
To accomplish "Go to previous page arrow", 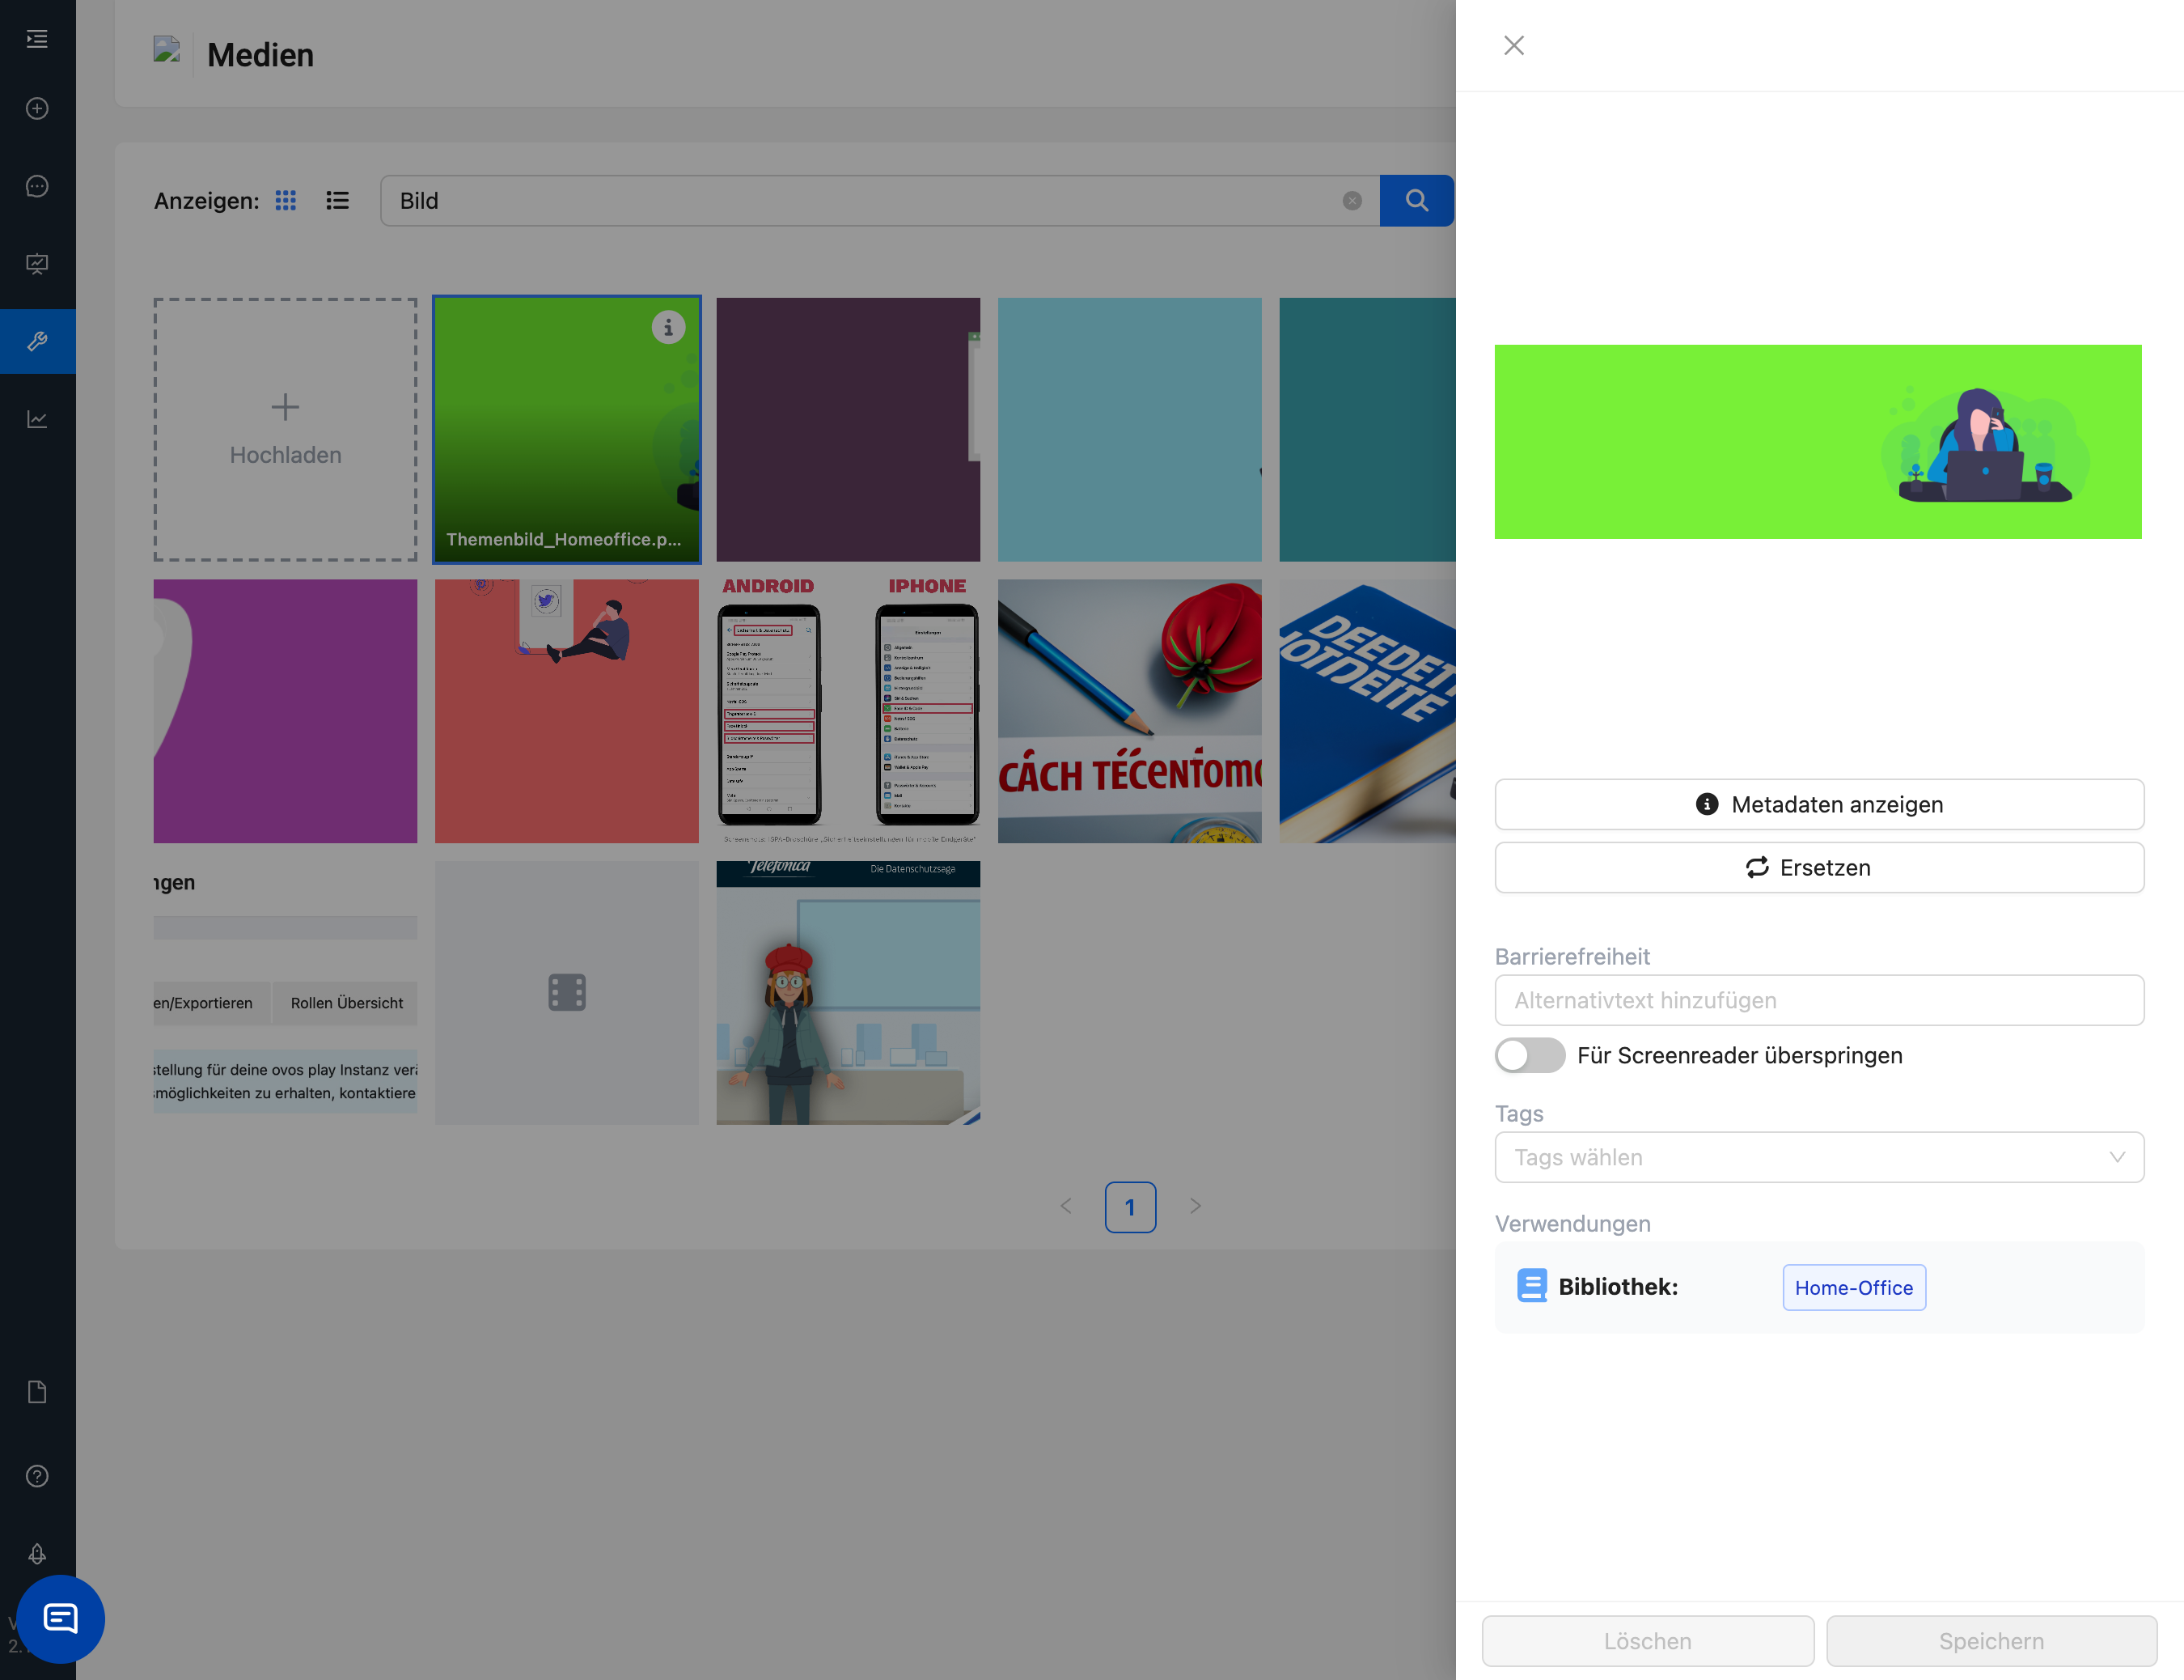I will tap(1065, 1207).
